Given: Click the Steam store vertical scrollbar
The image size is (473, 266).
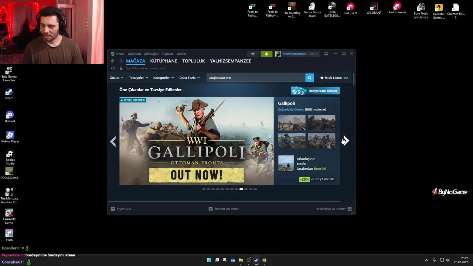Looking at the screenshot, I should point(354,79).
